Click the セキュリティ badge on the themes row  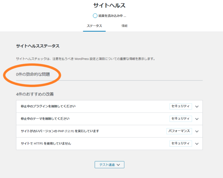tap(181, 119)
